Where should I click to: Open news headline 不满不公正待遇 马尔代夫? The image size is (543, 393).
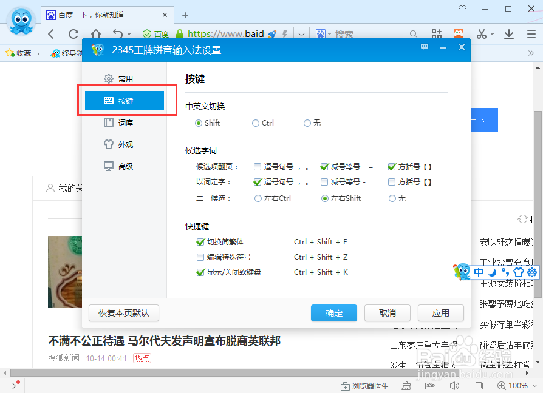click(x=164, y=341)
